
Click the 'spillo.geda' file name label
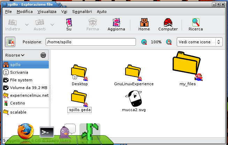coord(80,110)
